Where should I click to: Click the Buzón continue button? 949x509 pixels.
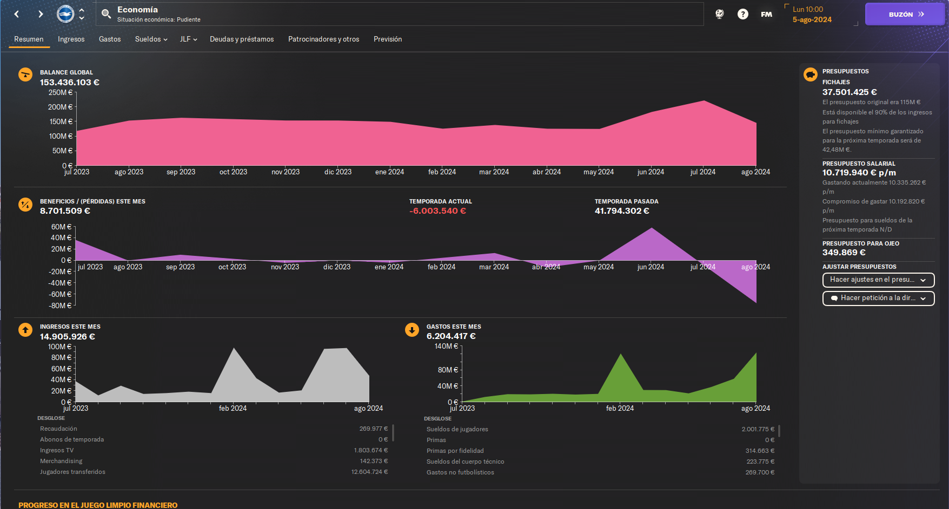(905, 14)
